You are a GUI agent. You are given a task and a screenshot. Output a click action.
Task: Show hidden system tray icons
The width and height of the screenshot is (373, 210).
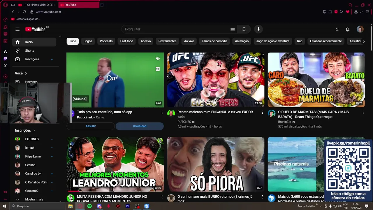point(321,206)
